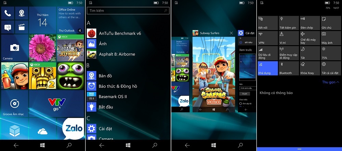Screen dimensions: 342x151
Task: Open Cài đặt in the app list
Action: [128, 128]
